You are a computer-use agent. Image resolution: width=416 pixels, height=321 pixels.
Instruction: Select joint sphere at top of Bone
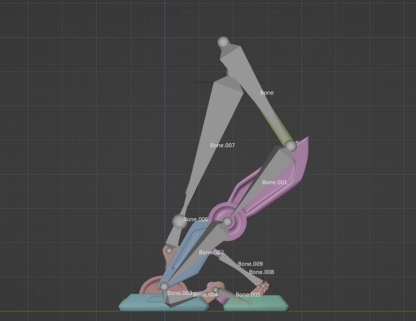click(x=223, y=42)
